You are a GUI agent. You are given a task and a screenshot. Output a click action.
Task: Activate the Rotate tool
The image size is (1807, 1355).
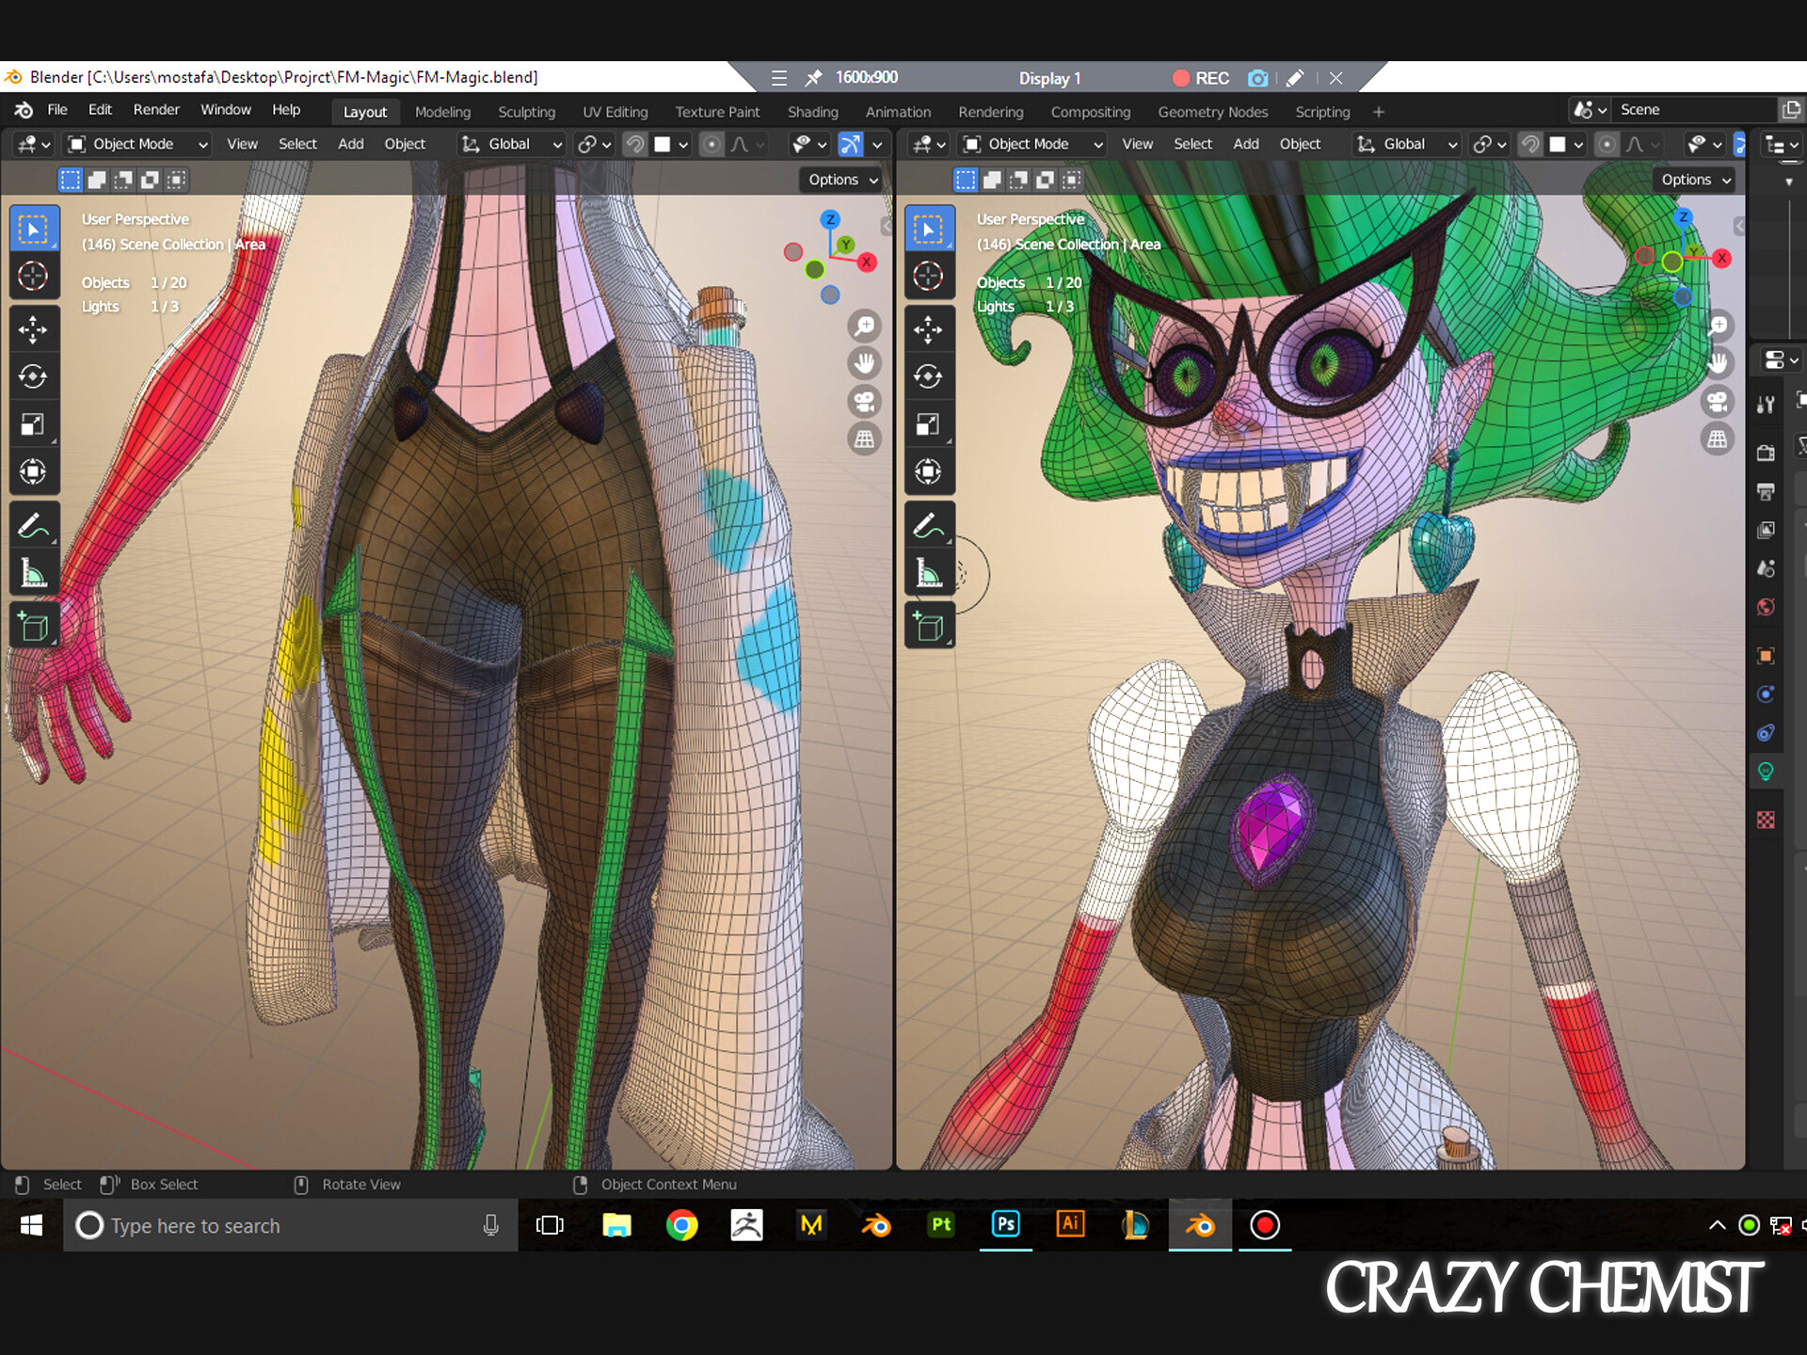tap(35, 376)
